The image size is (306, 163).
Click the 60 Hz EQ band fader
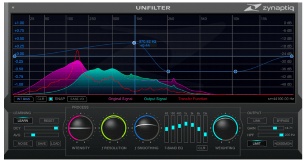(x=167, y=129)
